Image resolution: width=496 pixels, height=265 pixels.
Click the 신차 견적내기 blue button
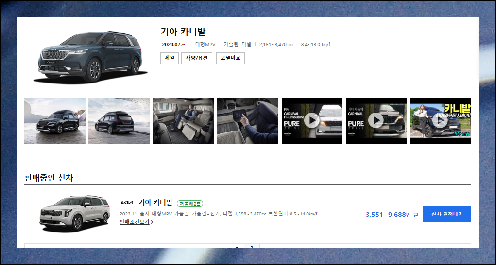447,214
